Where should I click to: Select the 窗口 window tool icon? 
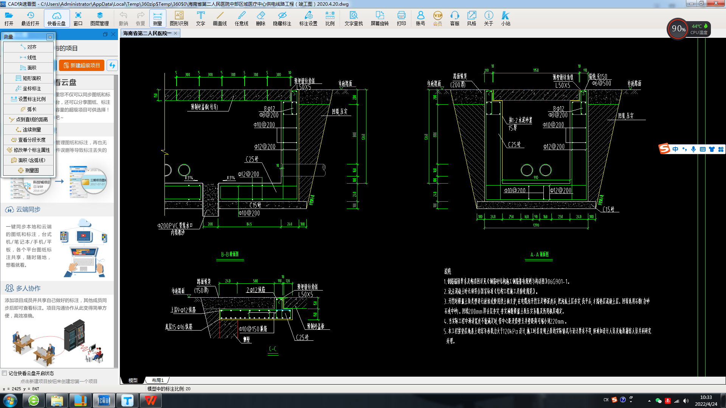78,18
